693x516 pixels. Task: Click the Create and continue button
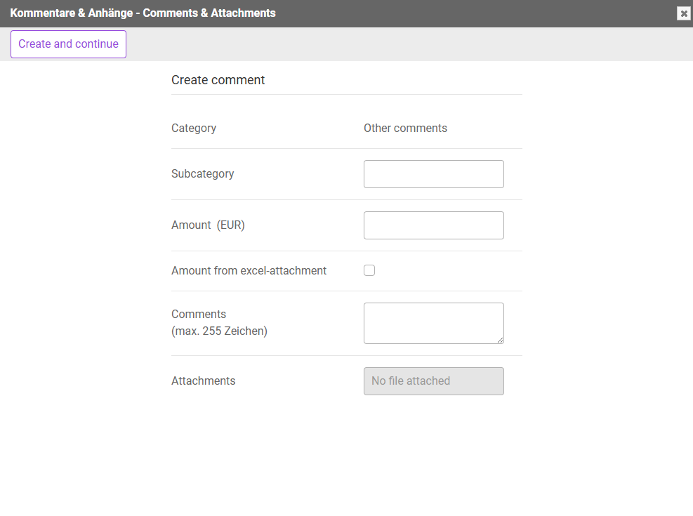(x=69, y=44)
